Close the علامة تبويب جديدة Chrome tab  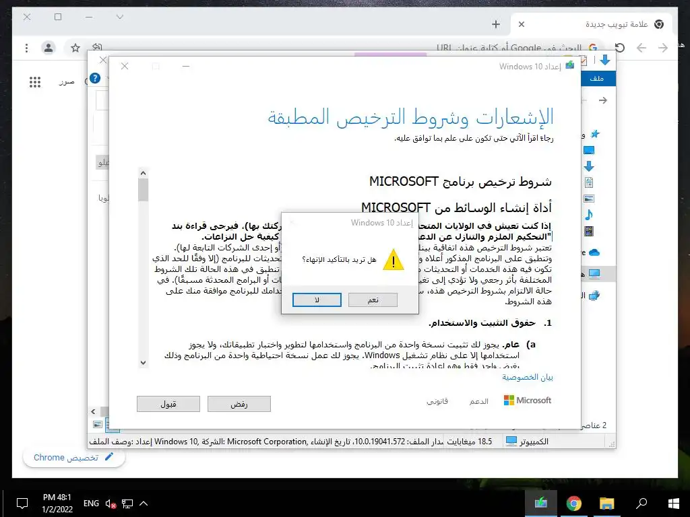[522, 24]
